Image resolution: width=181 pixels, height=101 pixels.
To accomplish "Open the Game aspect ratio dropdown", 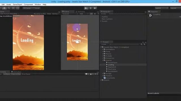I will (x=9, y=14).
